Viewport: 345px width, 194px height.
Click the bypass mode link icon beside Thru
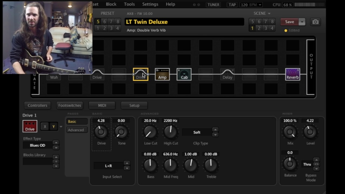click(316, 164)
